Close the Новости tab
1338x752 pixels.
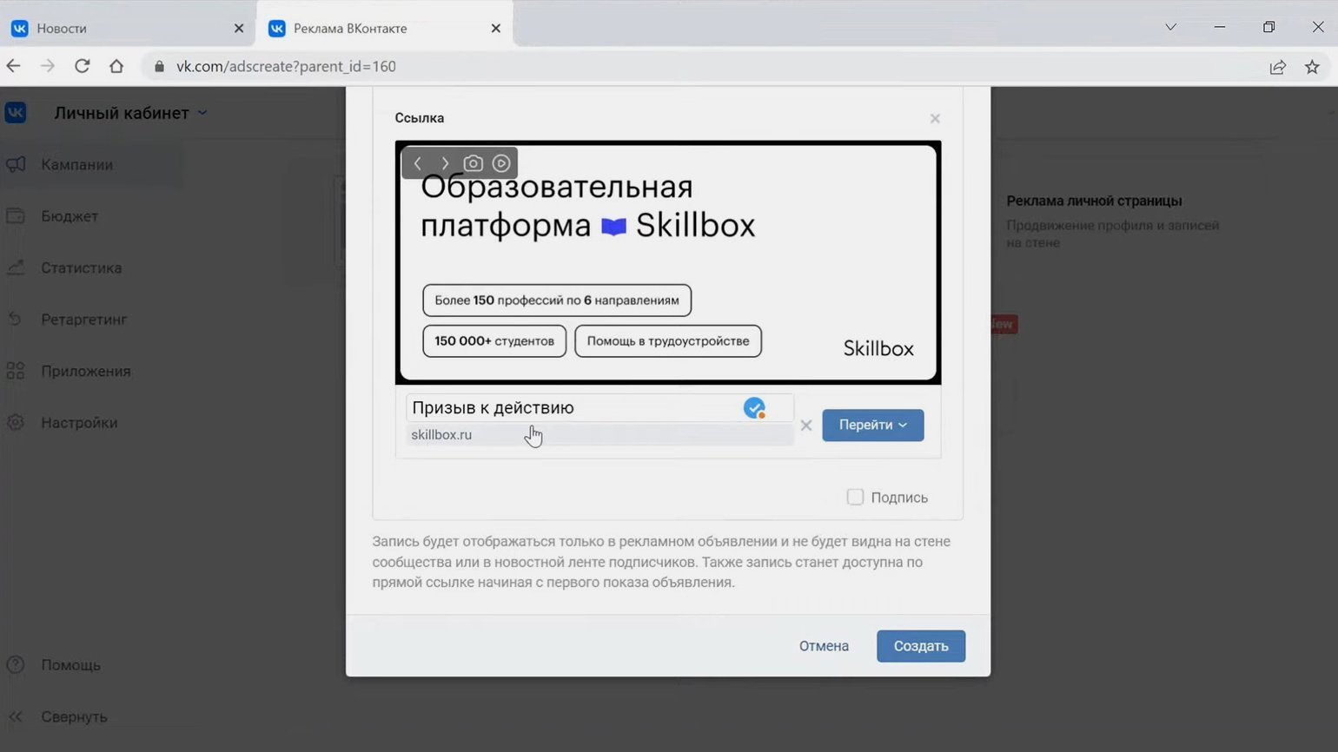[x=239, y=29]
